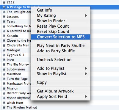Select the Cygnus X-1 track
Image resolution: width=119 pixels, height=110 pixels.
(15, 55)
